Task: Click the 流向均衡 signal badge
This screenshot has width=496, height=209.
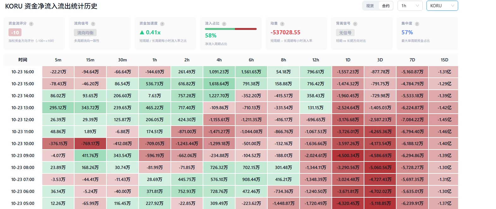Action: point(85,33)
